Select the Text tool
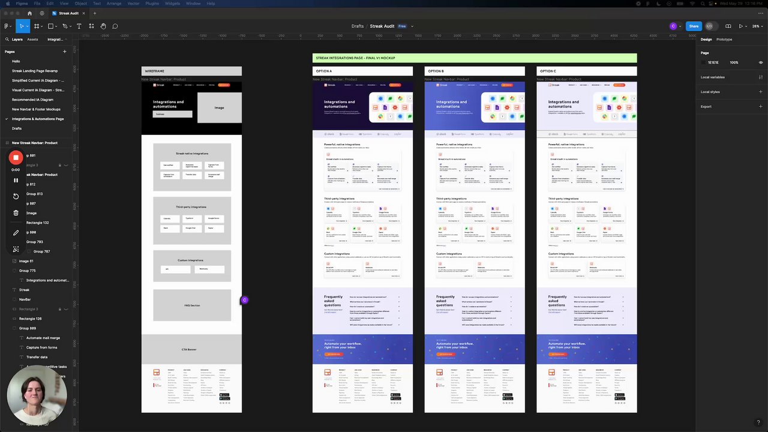This screenshot has height=432, width=768. pyautogui.click(x=79, y=26)
